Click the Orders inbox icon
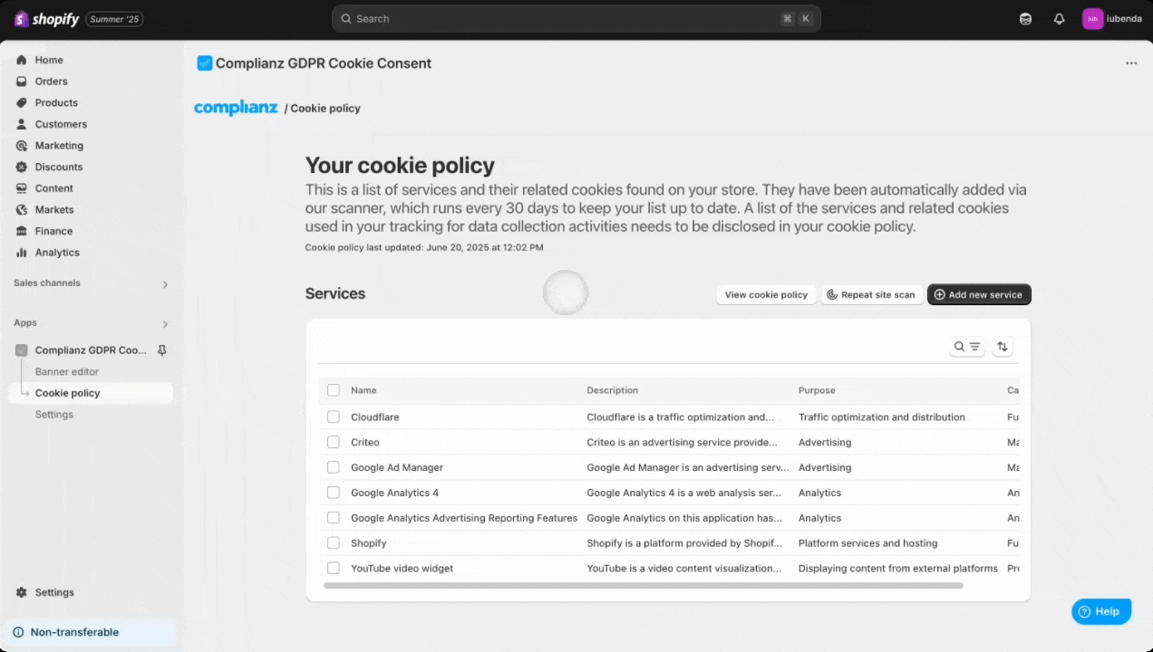The width and height of the screenshot is (1153, 652). 22,81
